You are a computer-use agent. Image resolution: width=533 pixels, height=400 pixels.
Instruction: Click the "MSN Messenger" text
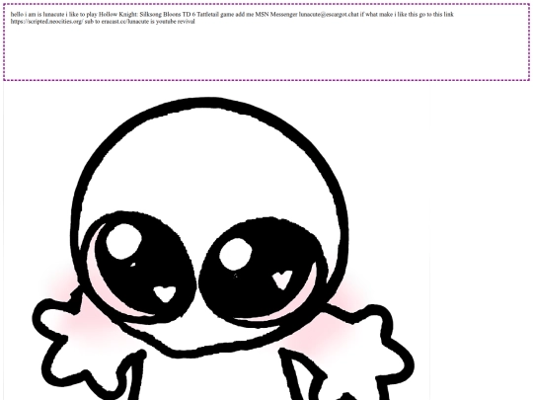276,14
